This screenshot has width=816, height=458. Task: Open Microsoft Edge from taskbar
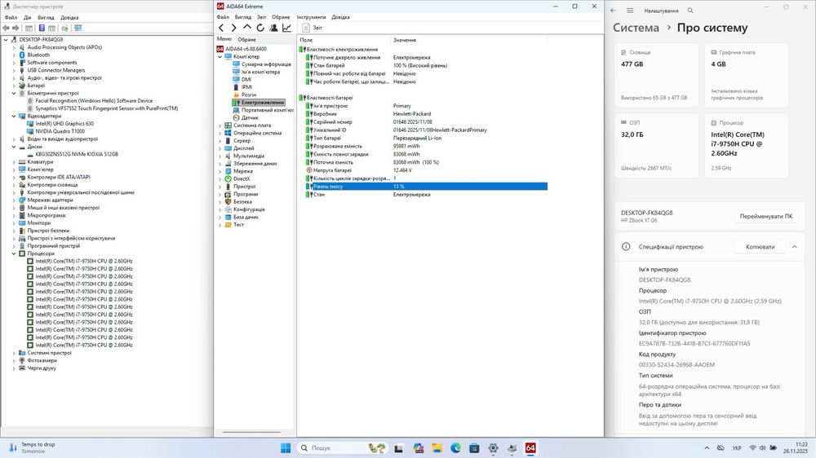(456, 448)
